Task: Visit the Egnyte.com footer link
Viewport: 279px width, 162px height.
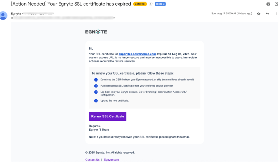Action: (111, 159)
